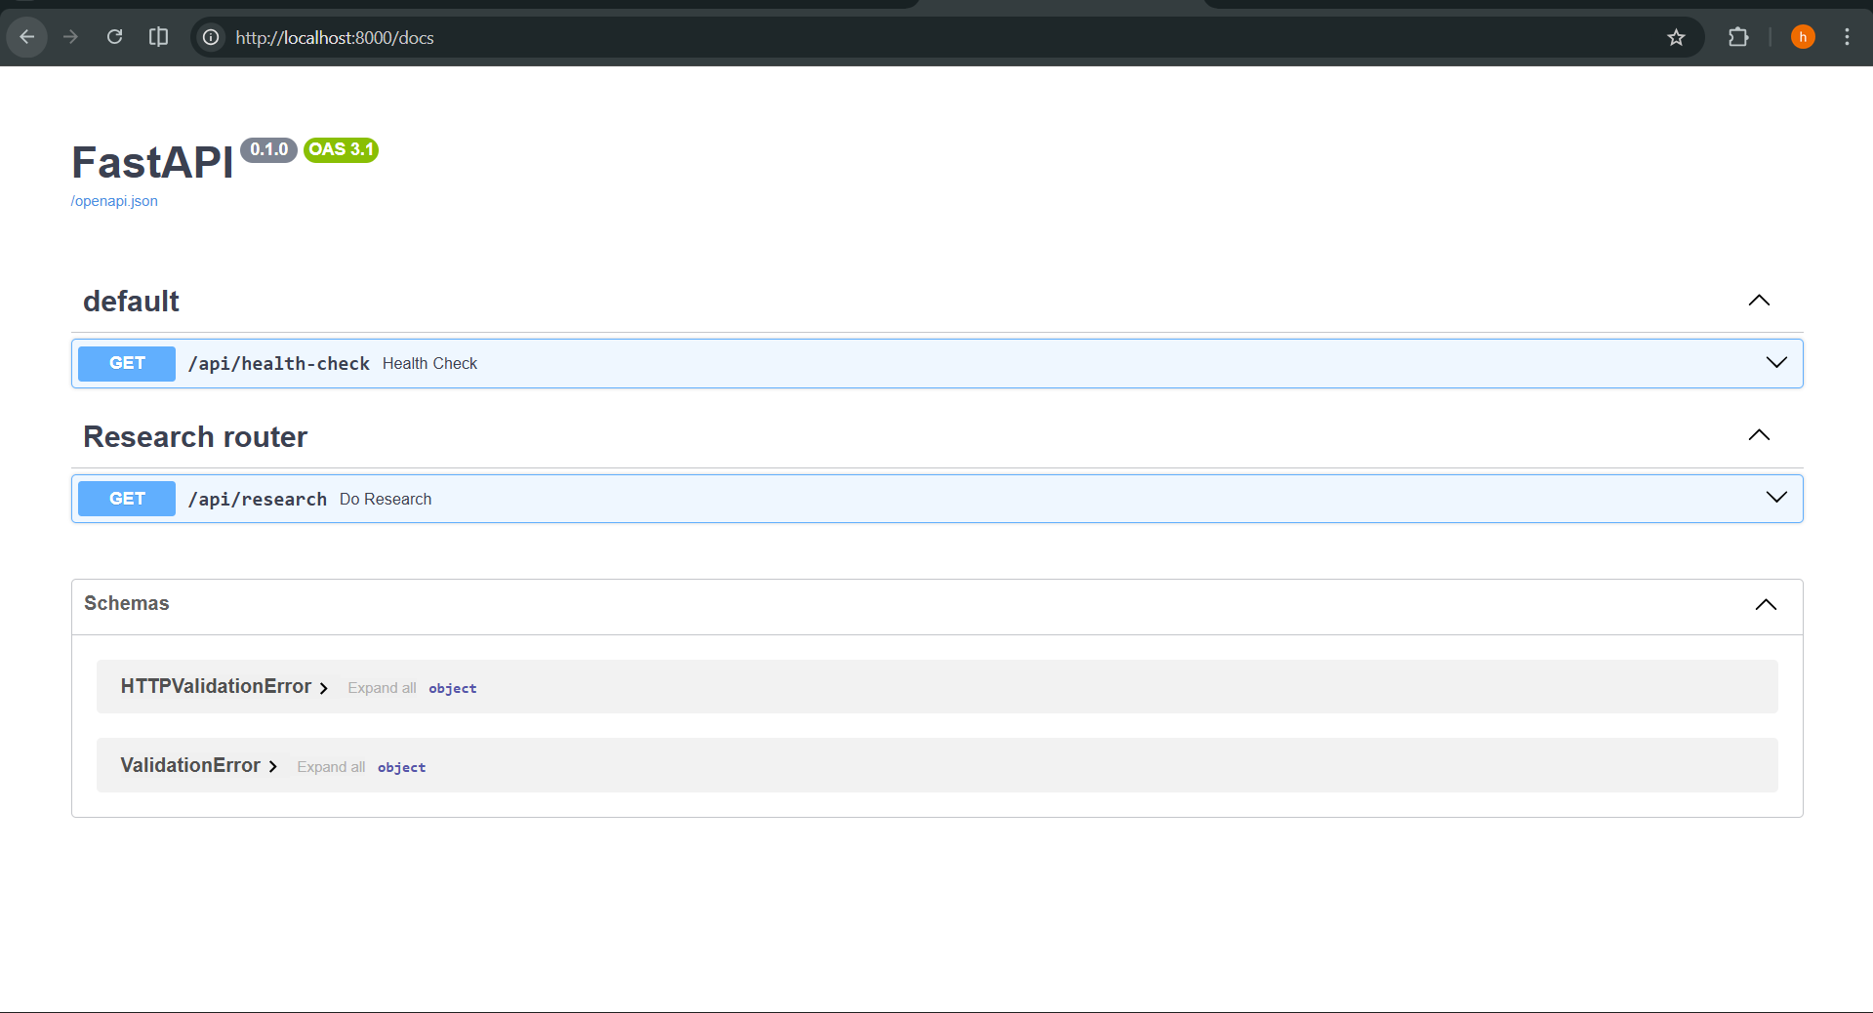The image size is (1873, 1013).
Task: Reload the docs page
Action: coord(114,37)
